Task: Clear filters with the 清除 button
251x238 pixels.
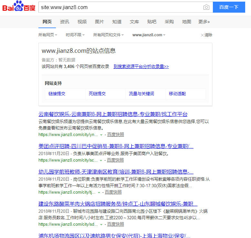Action: (x=206, y=35)
